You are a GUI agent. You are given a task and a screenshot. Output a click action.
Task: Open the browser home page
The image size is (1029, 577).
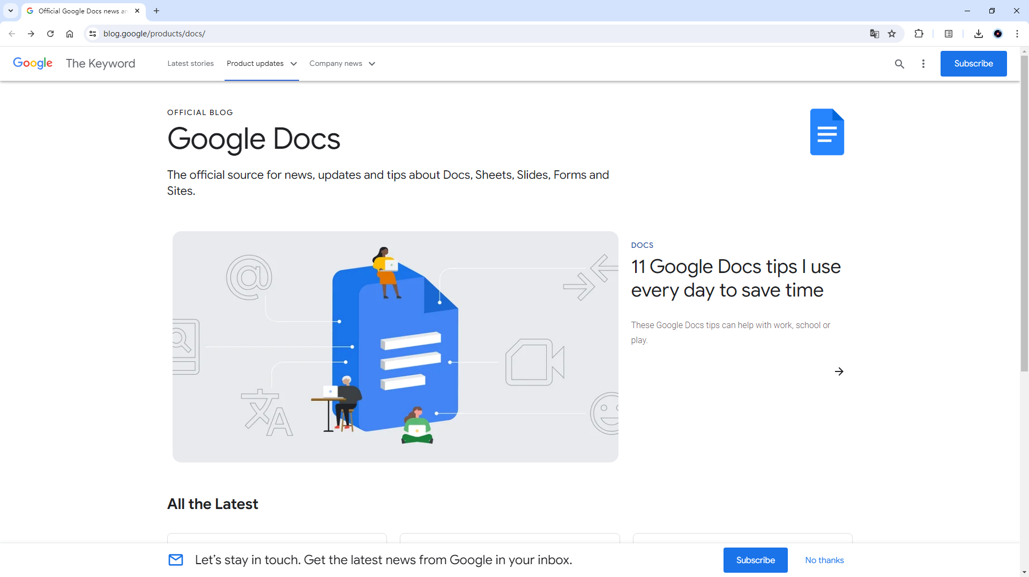(70, 34)
